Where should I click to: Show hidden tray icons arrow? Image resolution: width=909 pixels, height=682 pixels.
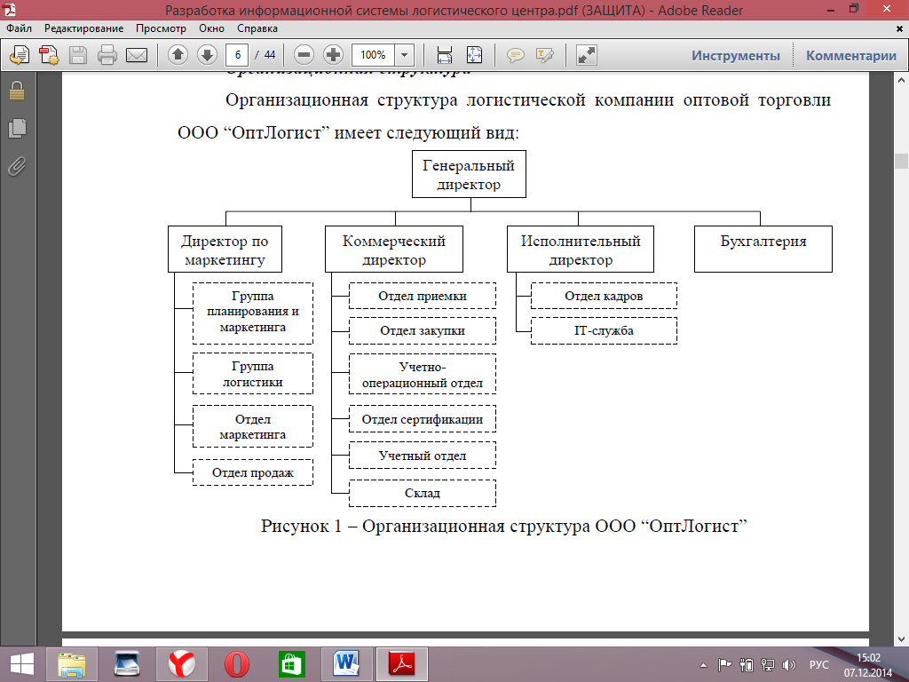[x=704, y=665]
